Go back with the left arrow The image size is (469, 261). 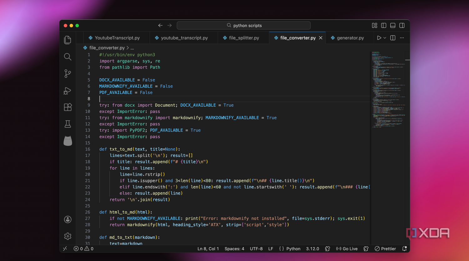tap(160, 26)
